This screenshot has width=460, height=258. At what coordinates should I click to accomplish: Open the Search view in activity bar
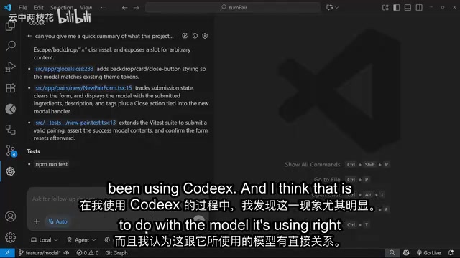[11, 46]
